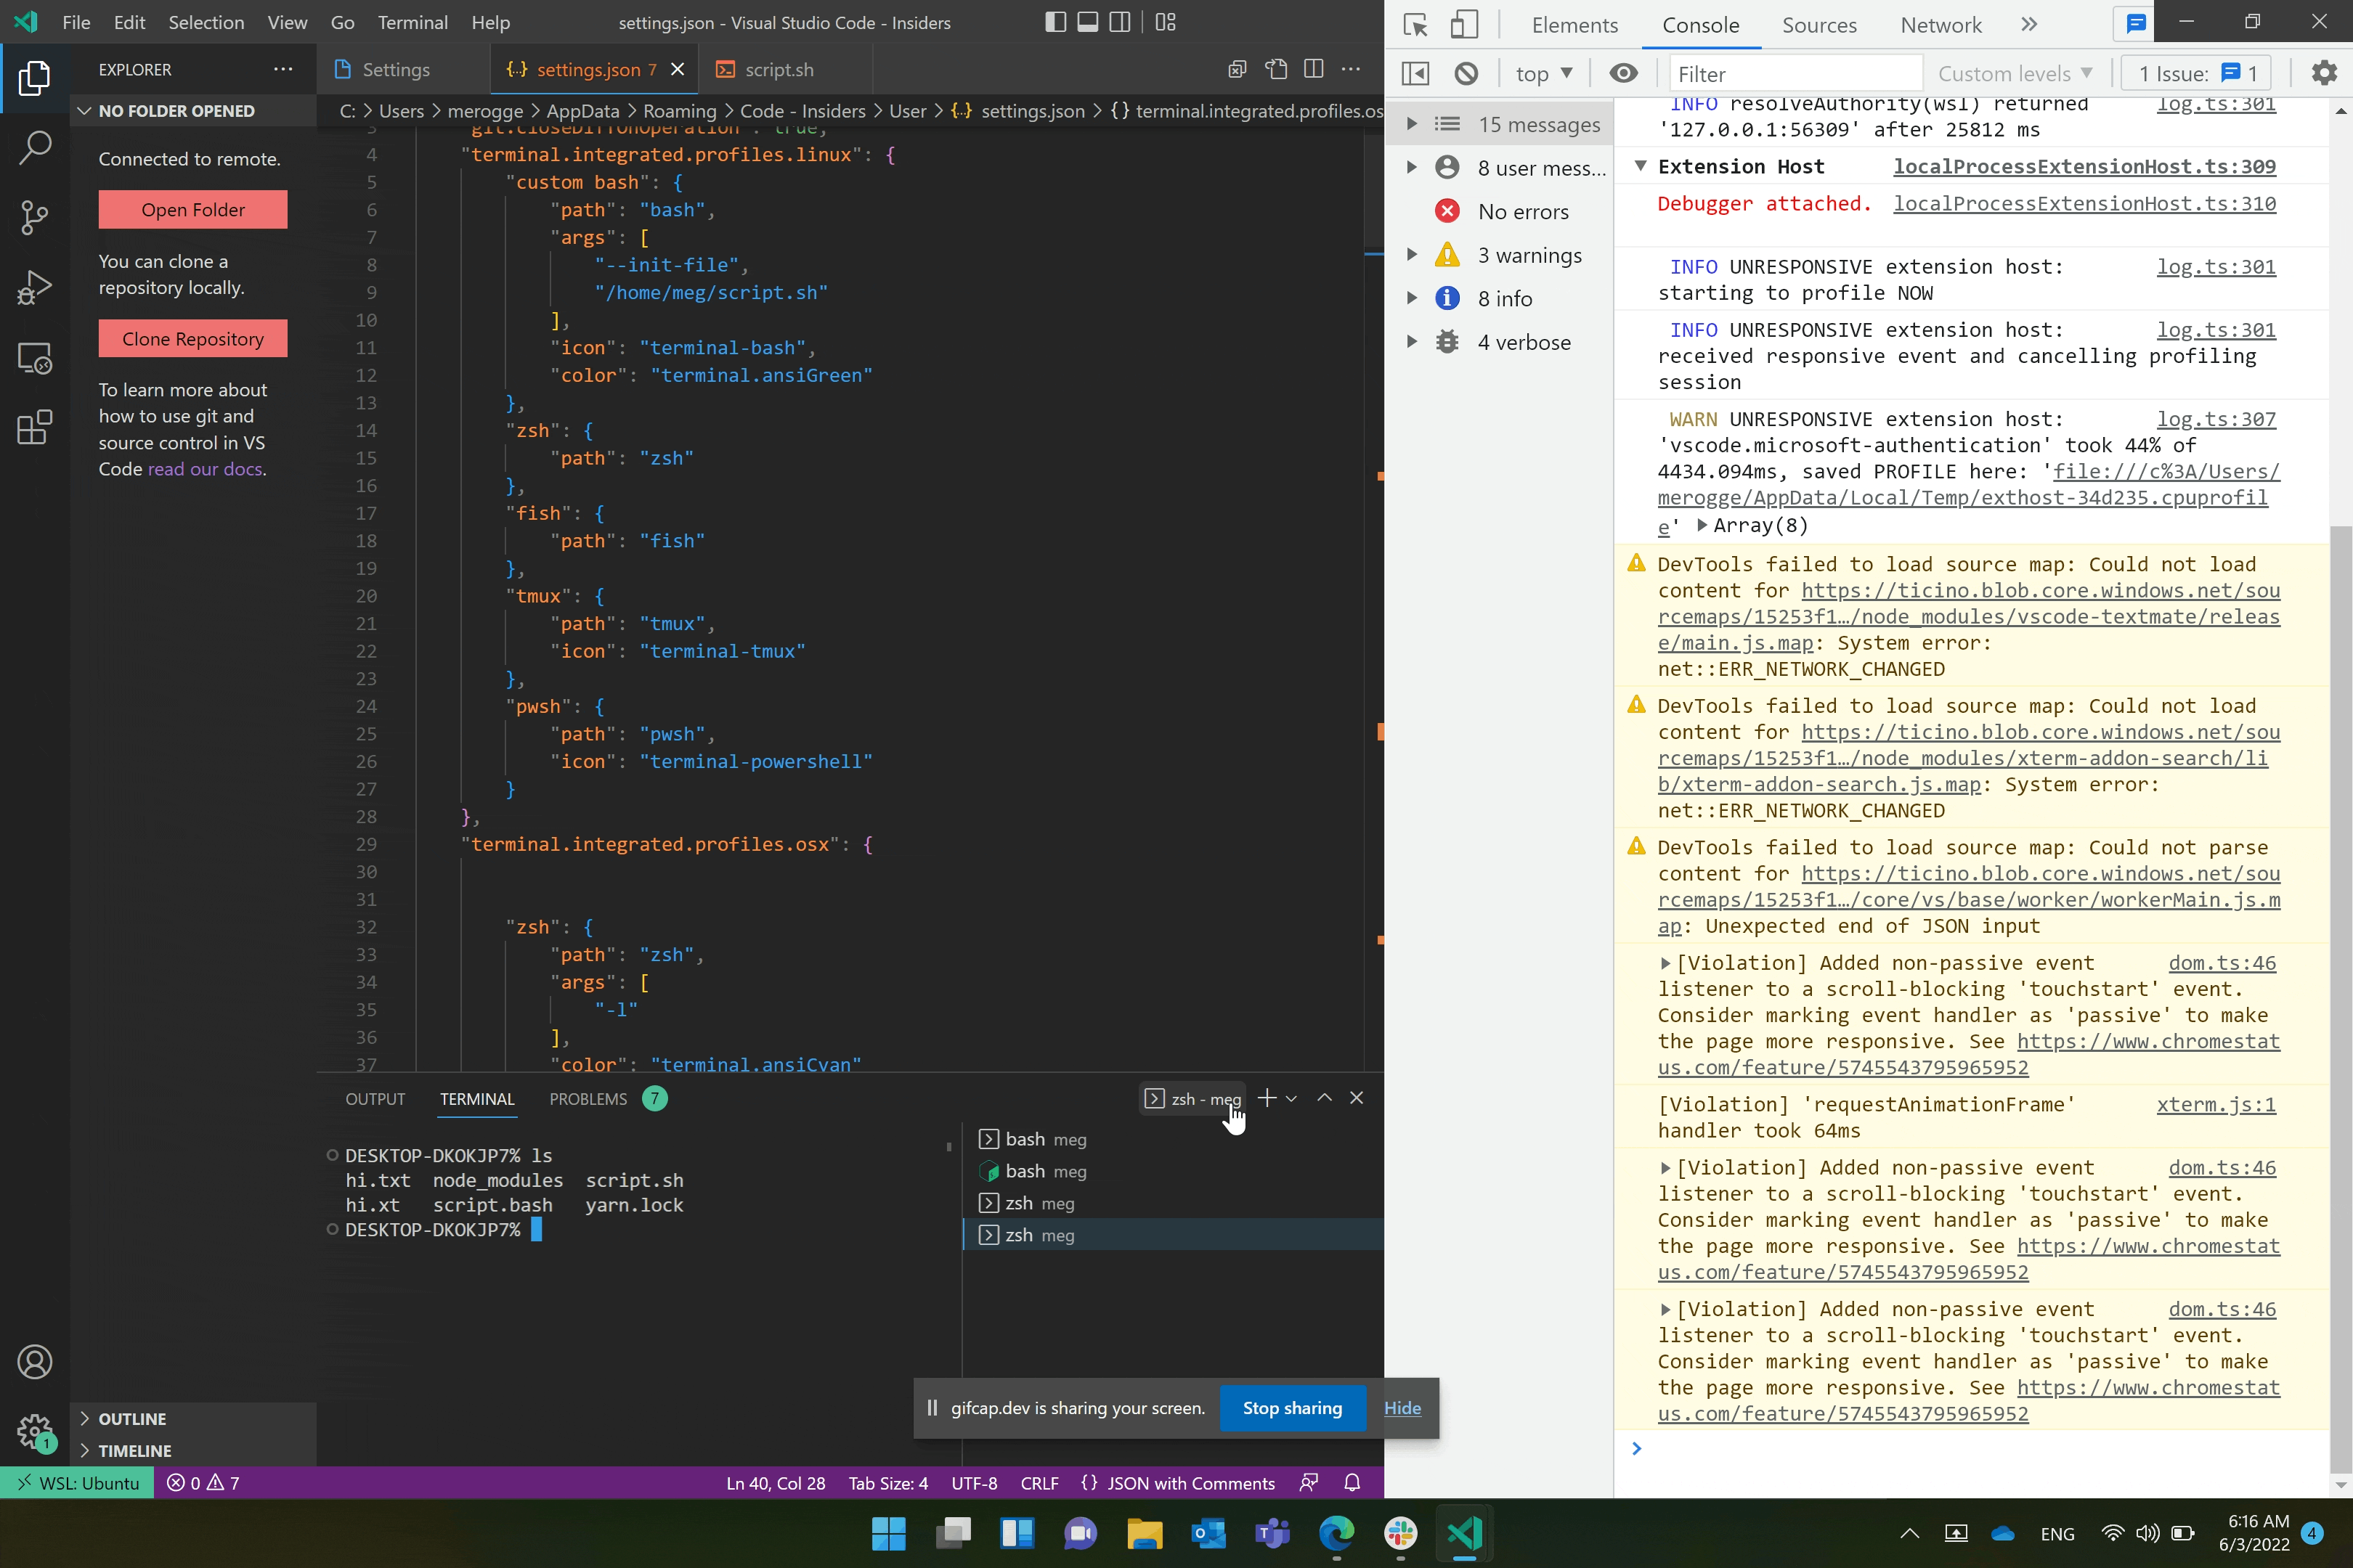Open the 'top' frame context dropdown
Image resolution: width=2353 pixels, height=1568 pixels.
point(1543,73)
